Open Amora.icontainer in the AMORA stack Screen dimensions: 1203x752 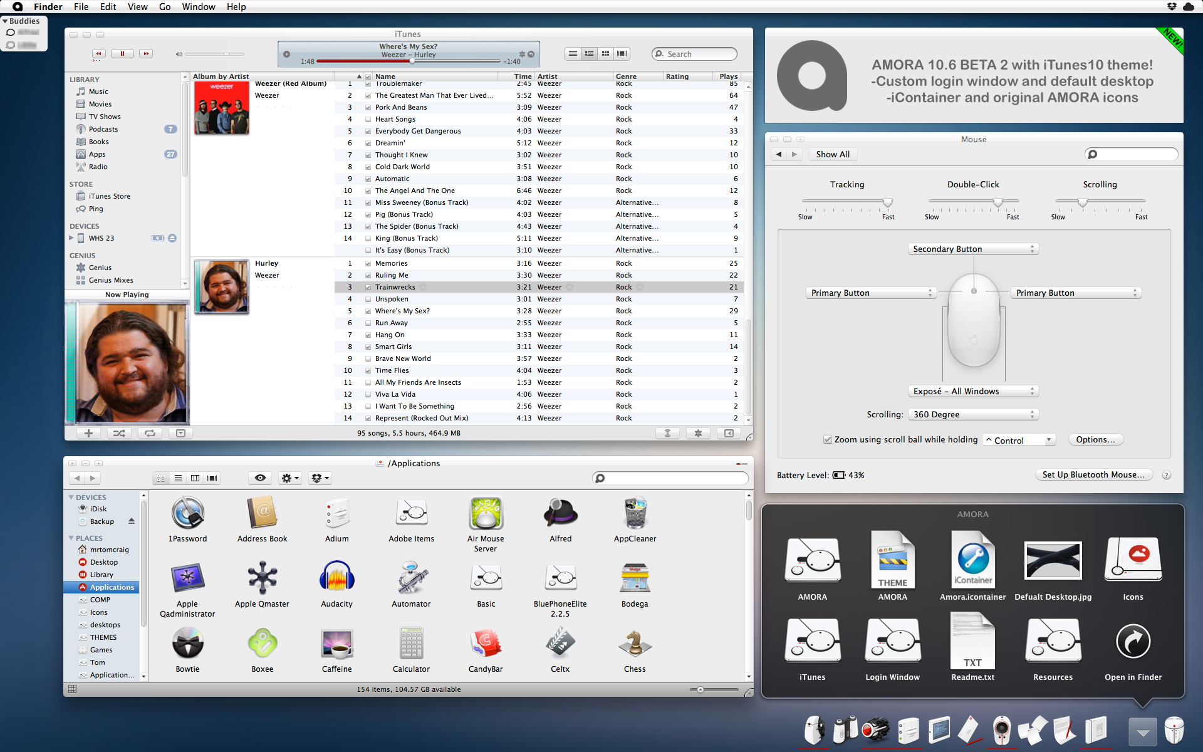point(973,560)
